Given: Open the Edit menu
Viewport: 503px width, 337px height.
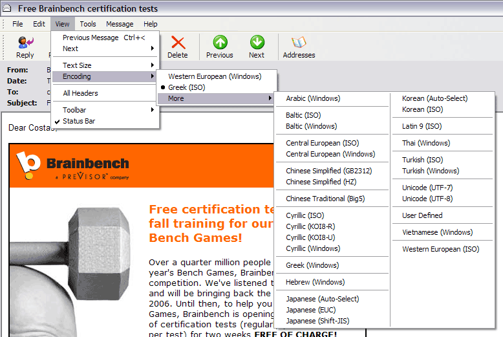Looking at the screenshot, I should [x=39, y=24].
